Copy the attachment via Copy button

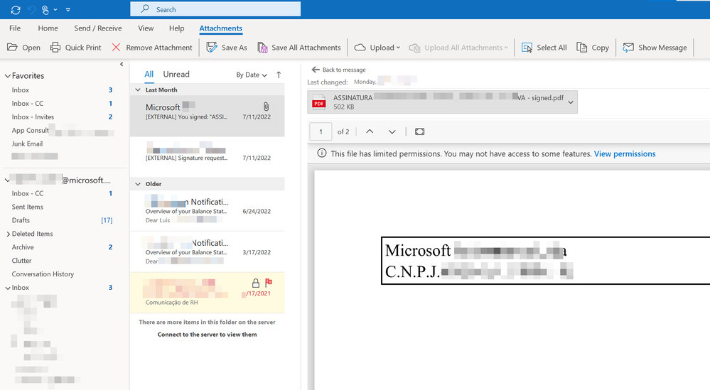[x=593, y=48]
